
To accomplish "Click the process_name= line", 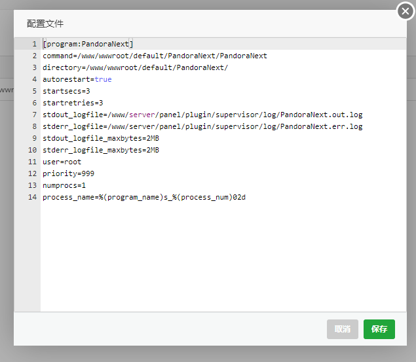I will pyautogui.click(x=144, y=197).
